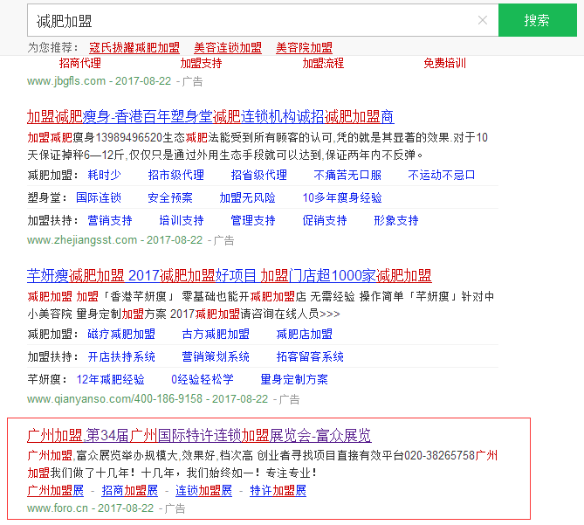Select the 培训支持 link
584x525 pixels.
pos(181,220)
